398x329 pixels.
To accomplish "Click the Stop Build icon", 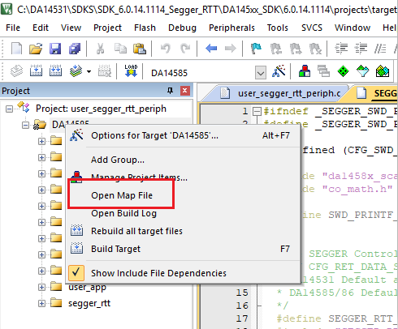I will click(x=105, y=71).
